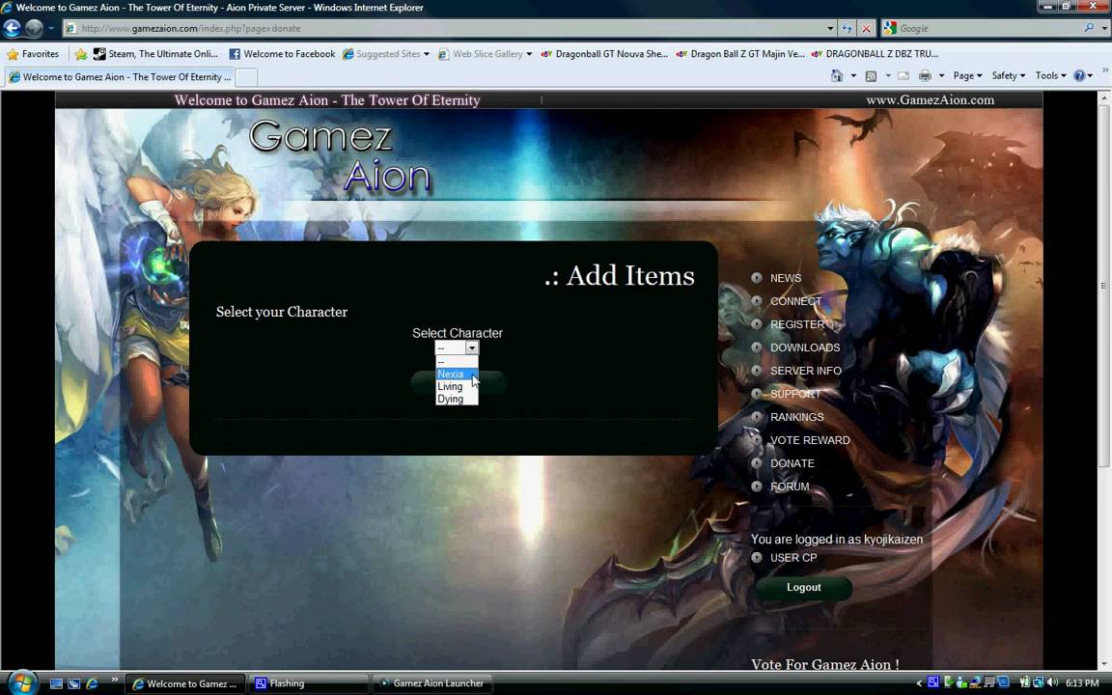Select Living in character list

[457, 386]
